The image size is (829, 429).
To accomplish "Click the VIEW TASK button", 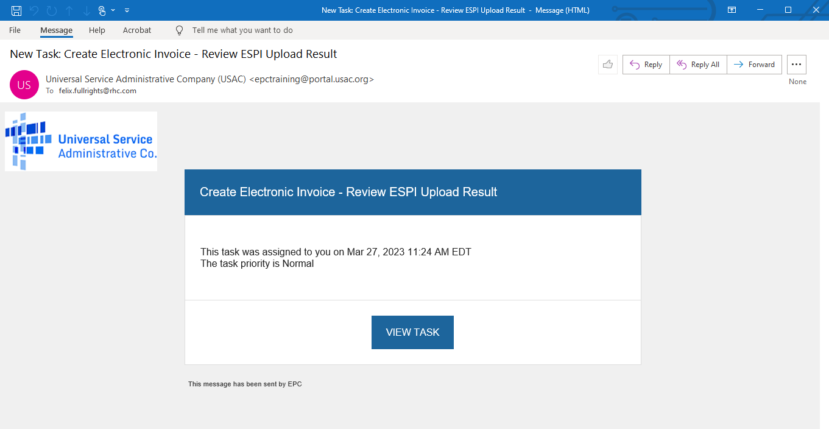I will [x=412, y=332].
